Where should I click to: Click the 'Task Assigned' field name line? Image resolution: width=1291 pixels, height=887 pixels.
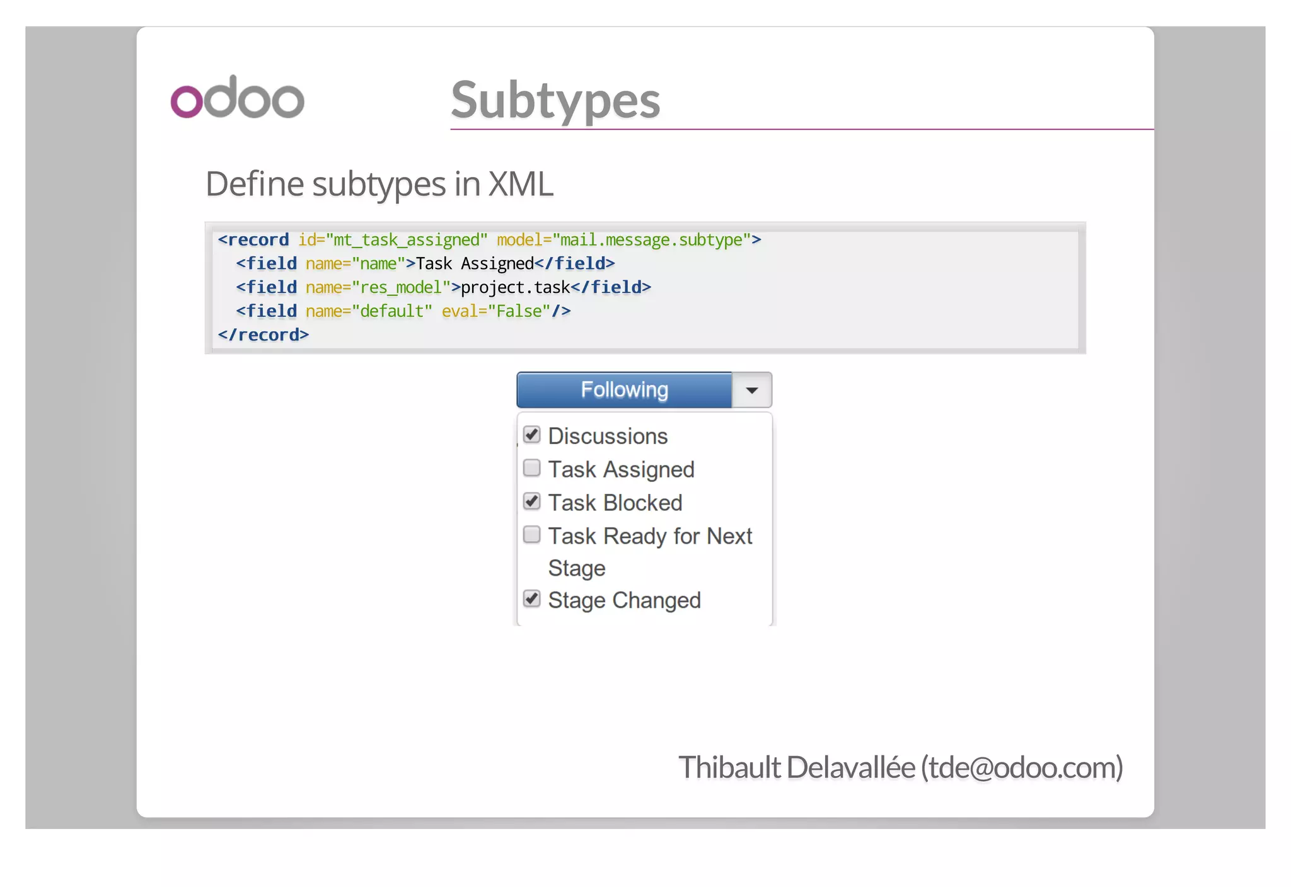pyautogui.click(x=426, y=264)
